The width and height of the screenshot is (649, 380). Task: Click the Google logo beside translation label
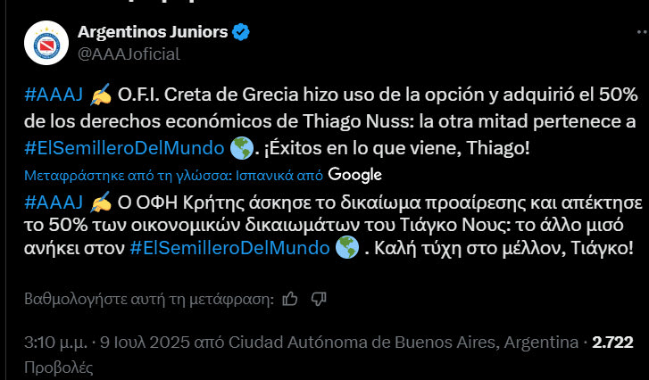click(354, 174)
